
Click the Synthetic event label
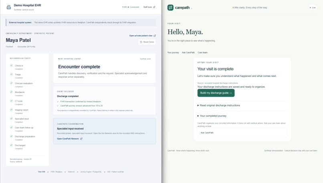point(145,59)
